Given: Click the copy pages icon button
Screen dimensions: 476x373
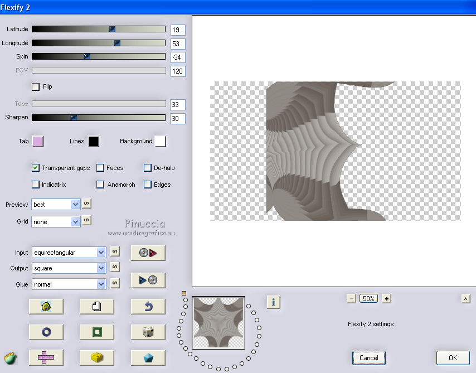Looking at the screenshot, I should pos(97,307).
